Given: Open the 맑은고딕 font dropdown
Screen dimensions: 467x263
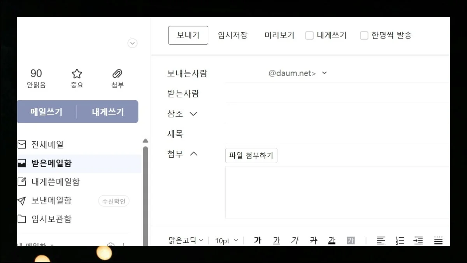Looking at the screenshot, I should pyautogui.click(x=186, y=240).
